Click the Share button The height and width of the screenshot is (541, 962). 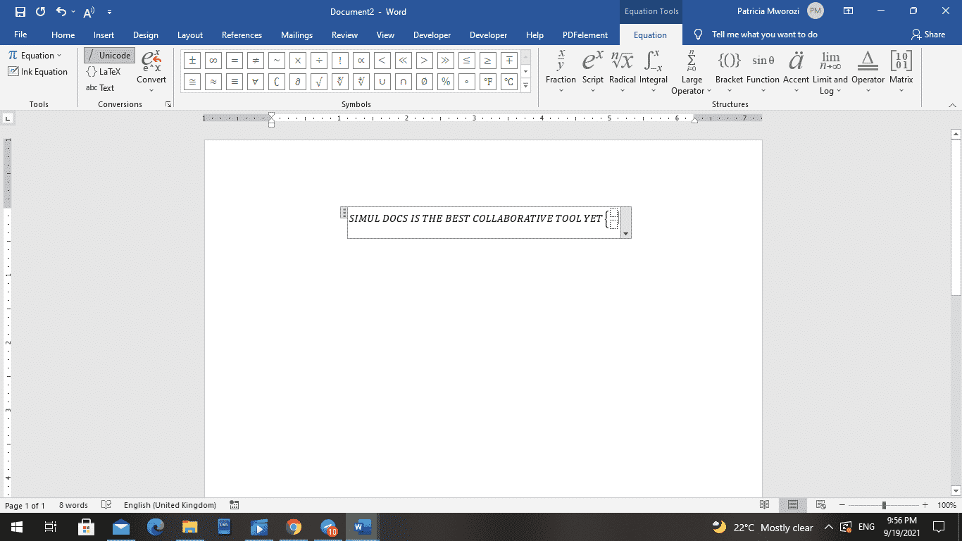pyautogui.click(x=927, y=35)
